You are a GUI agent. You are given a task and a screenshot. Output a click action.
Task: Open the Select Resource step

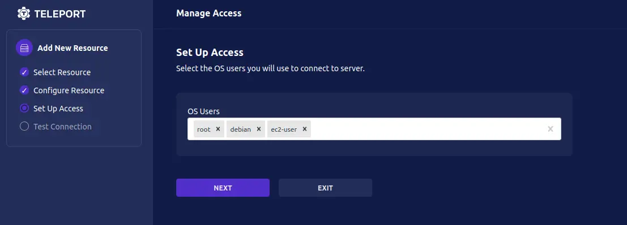(x=62, y=72)
